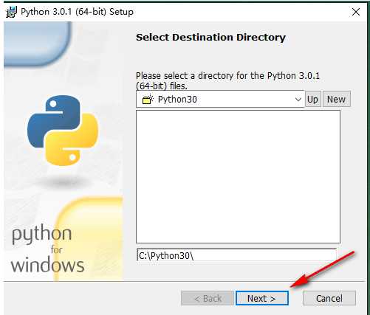Click inside the empty directory list box
Image resolution: width=370 pixels, height=315 pixels.
point(238,176)
